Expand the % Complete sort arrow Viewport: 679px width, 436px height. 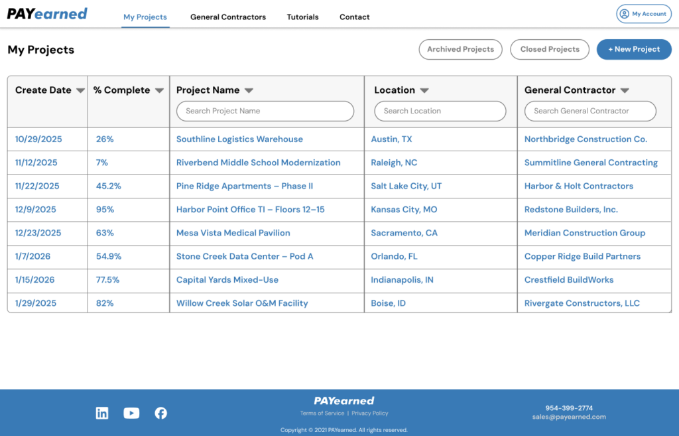pos(159,91)
